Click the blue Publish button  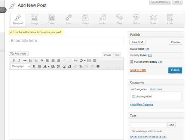175,70
